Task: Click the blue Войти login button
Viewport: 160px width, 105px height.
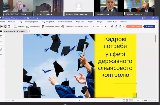Action: tap(149, 27)
